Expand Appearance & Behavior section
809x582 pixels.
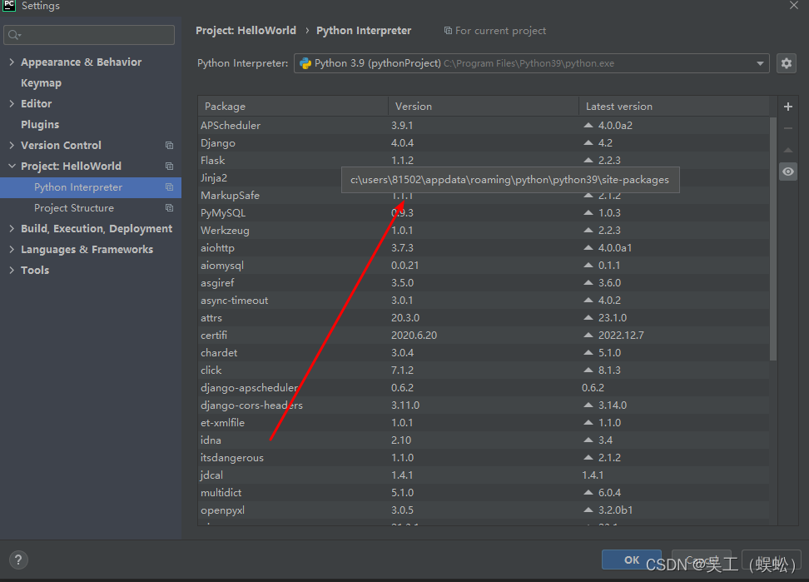12,62
